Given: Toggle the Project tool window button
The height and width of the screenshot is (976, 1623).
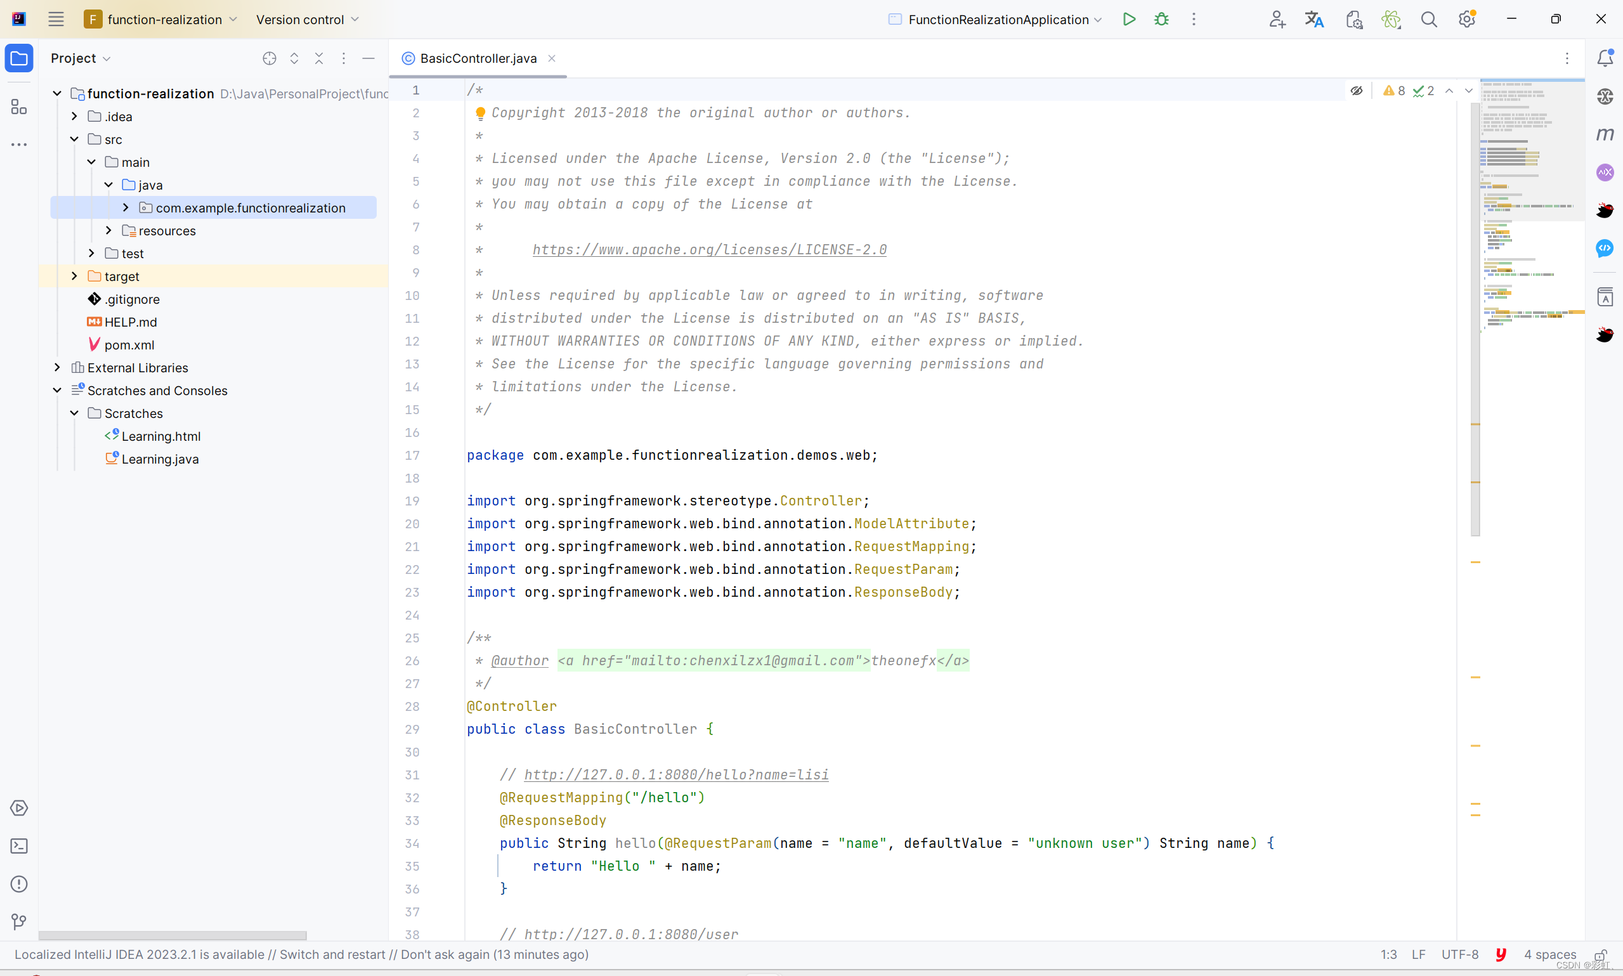Looking at the screenshot, I should tap(19, 58).
